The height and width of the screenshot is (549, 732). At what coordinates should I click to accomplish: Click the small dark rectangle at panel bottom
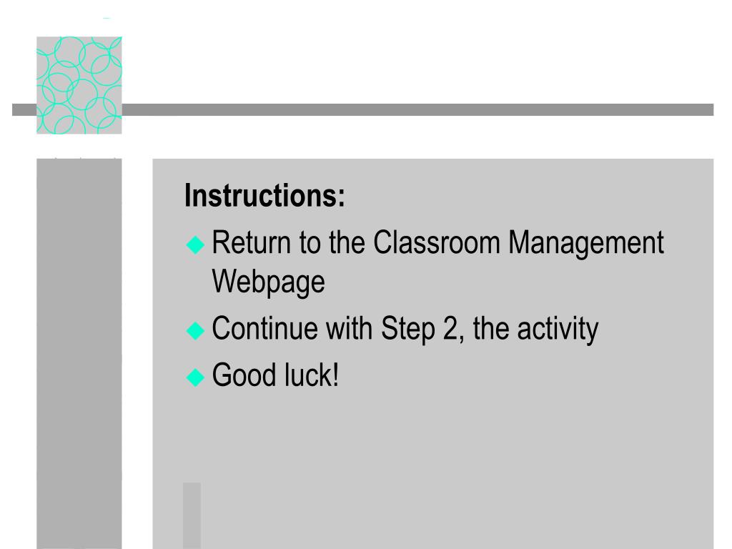coord(192,515)
